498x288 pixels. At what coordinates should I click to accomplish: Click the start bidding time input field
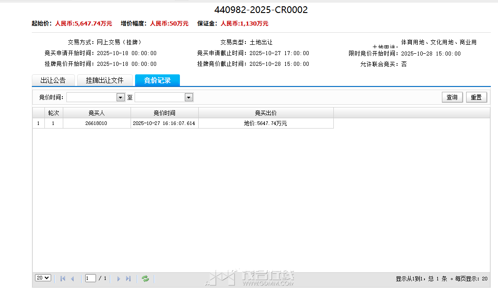[92, 97]
